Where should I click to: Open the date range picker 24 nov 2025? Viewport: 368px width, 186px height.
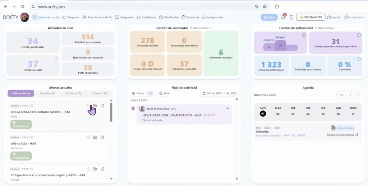click(220, 93)
